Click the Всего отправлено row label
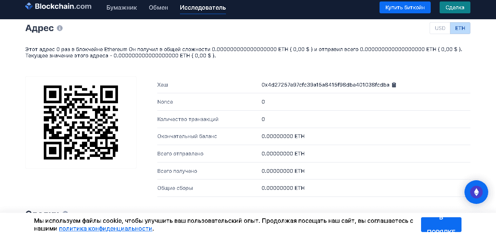This screenshot has width=496, height=235. click(180, 154)
